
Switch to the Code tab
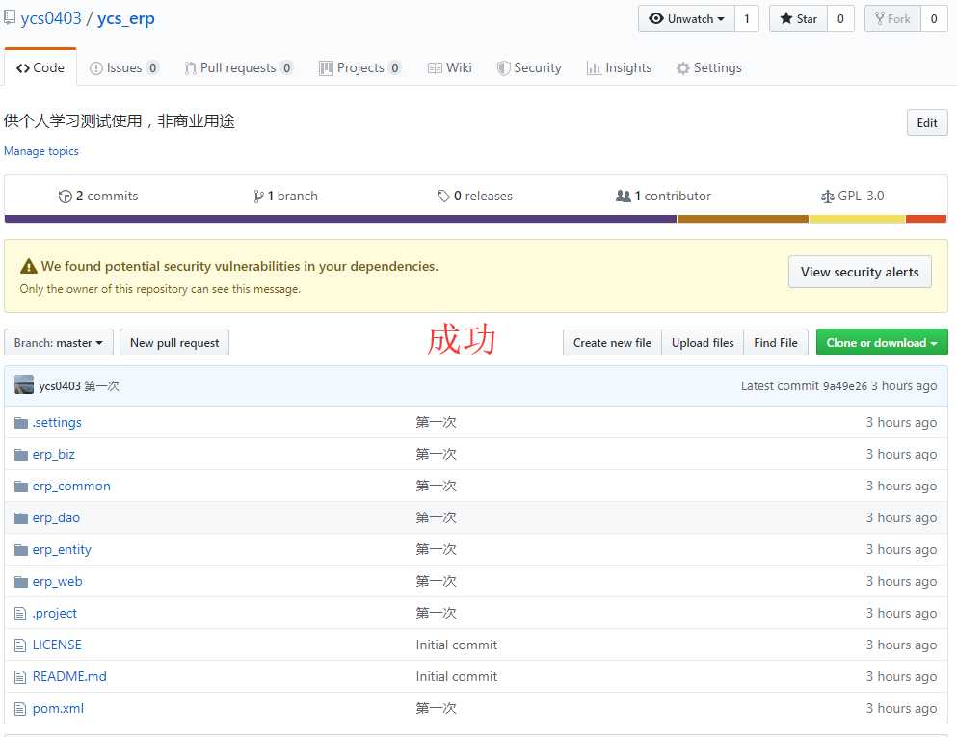40,67
